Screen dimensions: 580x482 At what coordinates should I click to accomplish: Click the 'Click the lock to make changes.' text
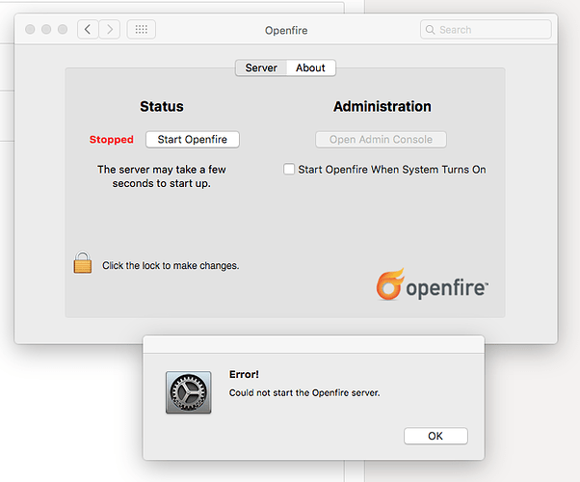click(x=171, y=266)
